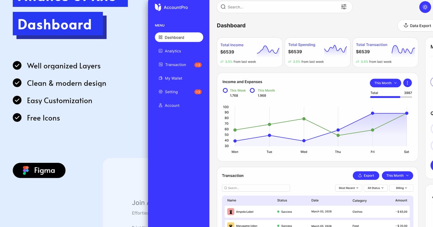Click the Account person icon in sidebar
This screenshot has height=227, width=433.
click(x=161, y=106)
